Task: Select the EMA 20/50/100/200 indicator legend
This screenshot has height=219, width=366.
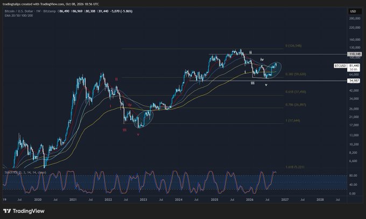Action: pos(19,16)
